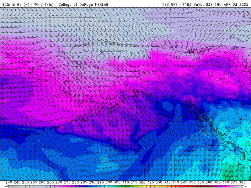Click the 290 value on the color scale
Screen dimensions: 251x188
click(92, 182)
